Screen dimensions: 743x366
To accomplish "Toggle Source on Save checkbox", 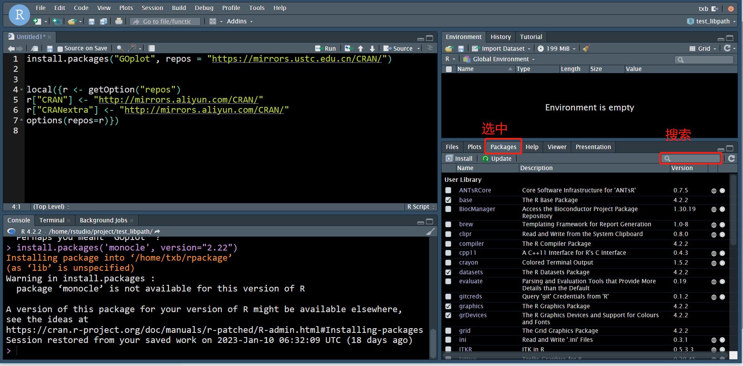I will pyautogui.click(x=60, y=49).
